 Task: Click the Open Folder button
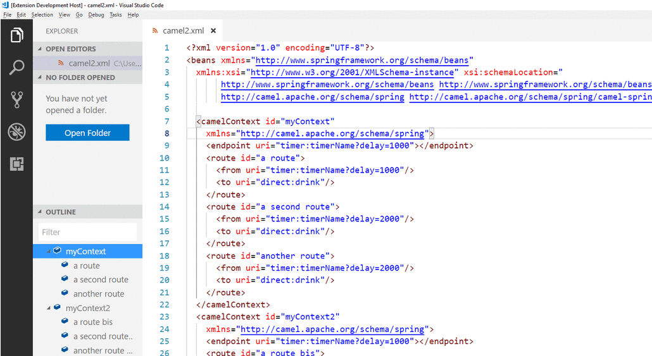[87, 133]
